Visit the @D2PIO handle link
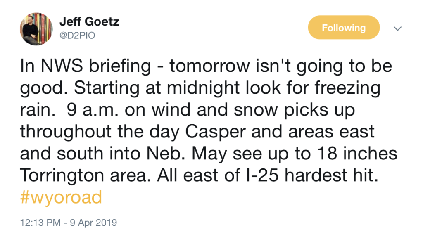Screen dimensions: 423x232 pyautogui.click(x=77, y=36)
